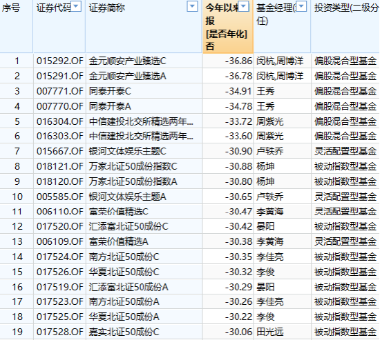
Task: Select code cell 016303.OF
Action: 59,136
